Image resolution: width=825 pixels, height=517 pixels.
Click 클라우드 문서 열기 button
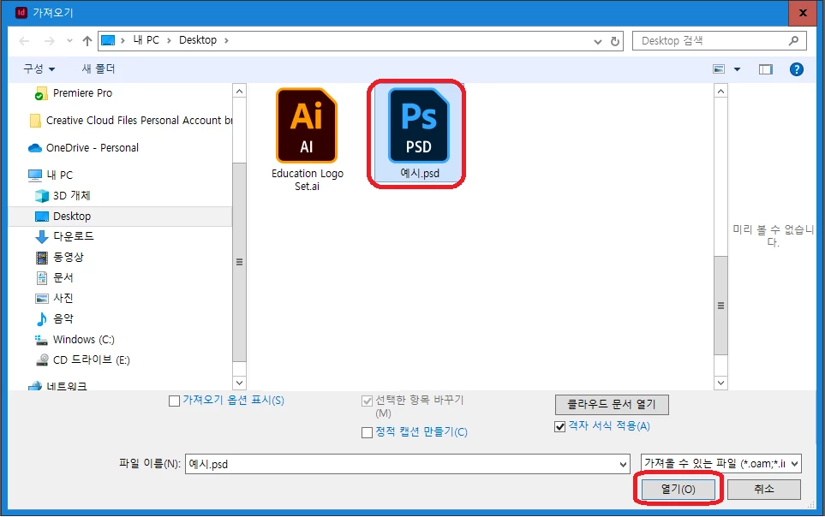612,405
